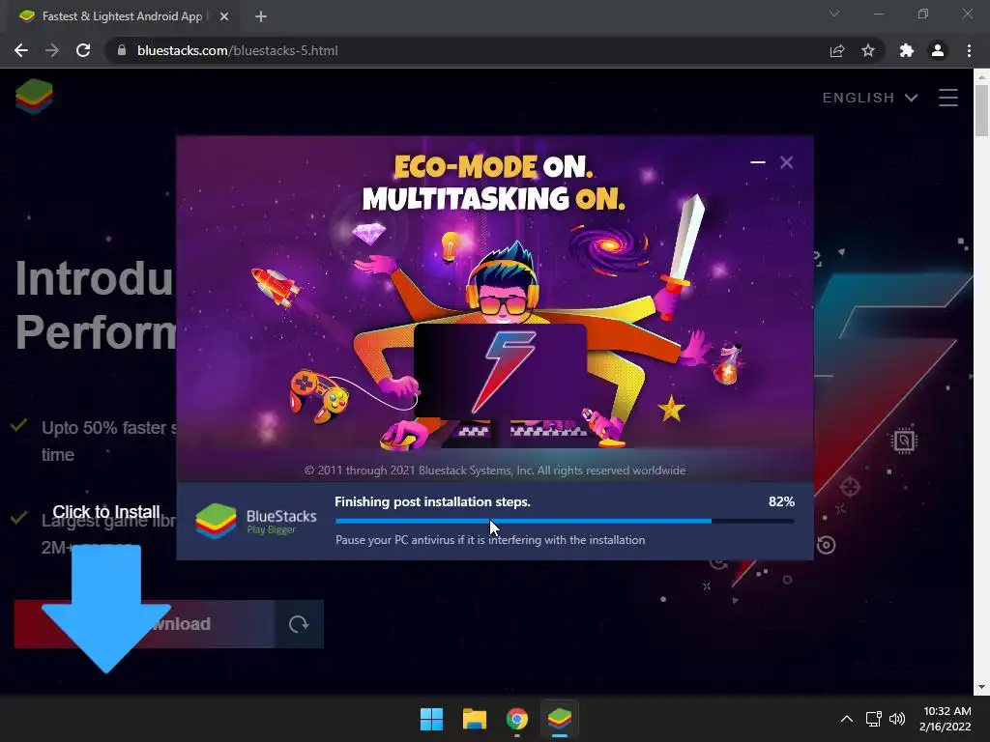Click 'Finishing post installation steps.' text
The image size is (990, 742).
(x=432, y=501)
